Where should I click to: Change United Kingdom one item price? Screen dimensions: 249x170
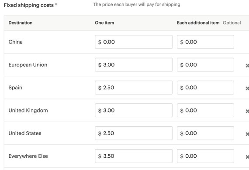pos(134,110)
